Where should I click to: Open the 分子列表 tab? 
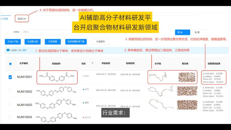point(4,19)
